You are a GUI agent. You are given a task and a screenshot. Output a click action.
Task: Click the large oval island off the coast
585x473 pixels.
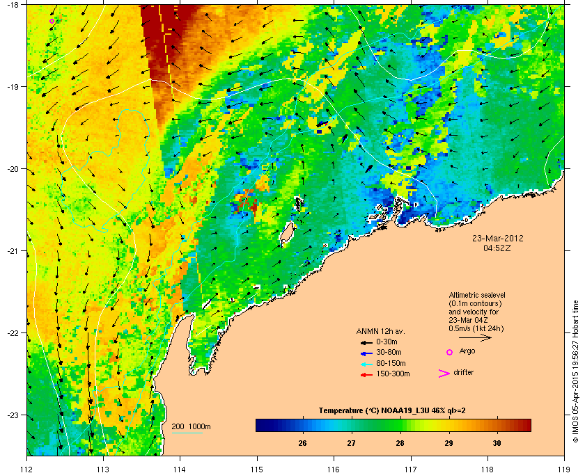click(x=287, y=232)
